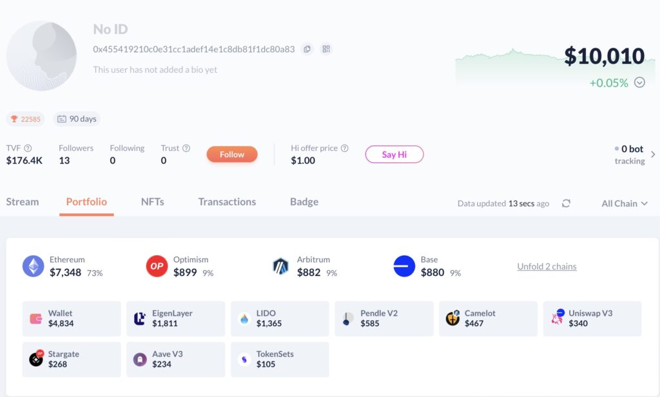This screenshot has height=397, width=660.
Task: Open the trophy ranking badge 22585
Action: [x=25, y=119]
